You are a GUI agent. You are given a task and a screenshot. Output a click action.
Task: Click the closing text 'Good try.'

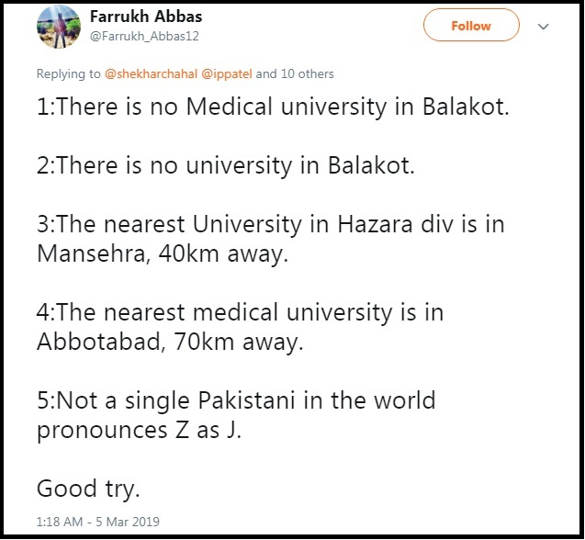click(x=88, y=489)
